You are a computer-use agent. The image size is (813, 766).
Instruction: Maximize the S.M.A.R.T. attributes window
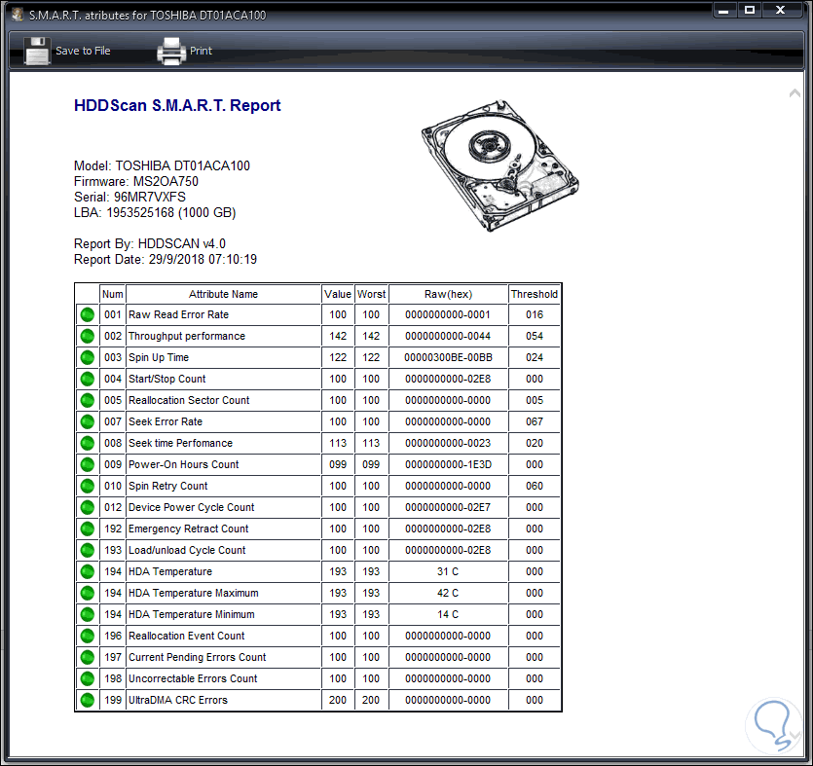tap(750, 10)
